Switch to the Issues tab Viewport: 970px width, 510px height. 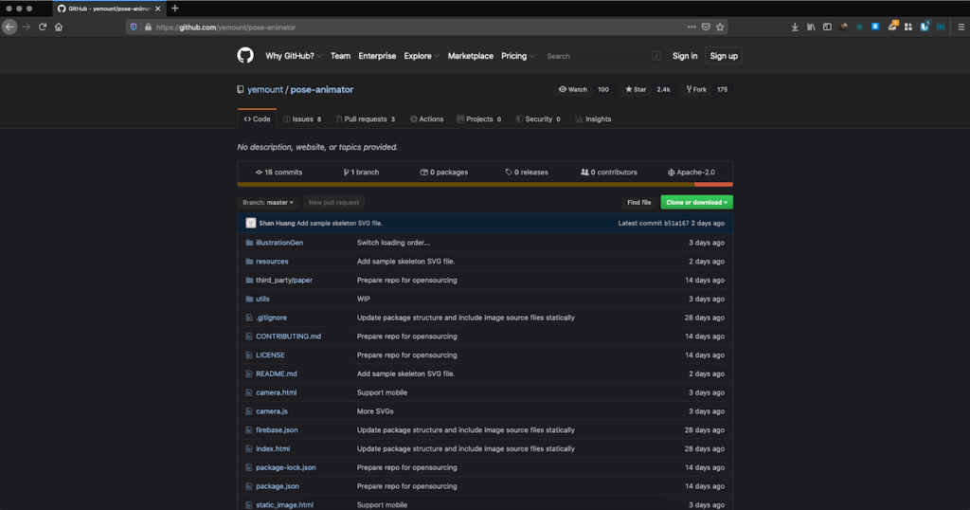pos(302,119)
